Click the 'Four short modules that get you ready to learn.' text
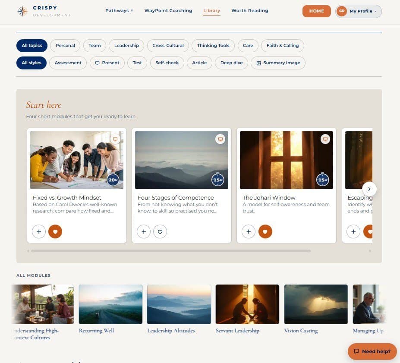This screenshot has height=363, width=400. (x=82, y=116)
